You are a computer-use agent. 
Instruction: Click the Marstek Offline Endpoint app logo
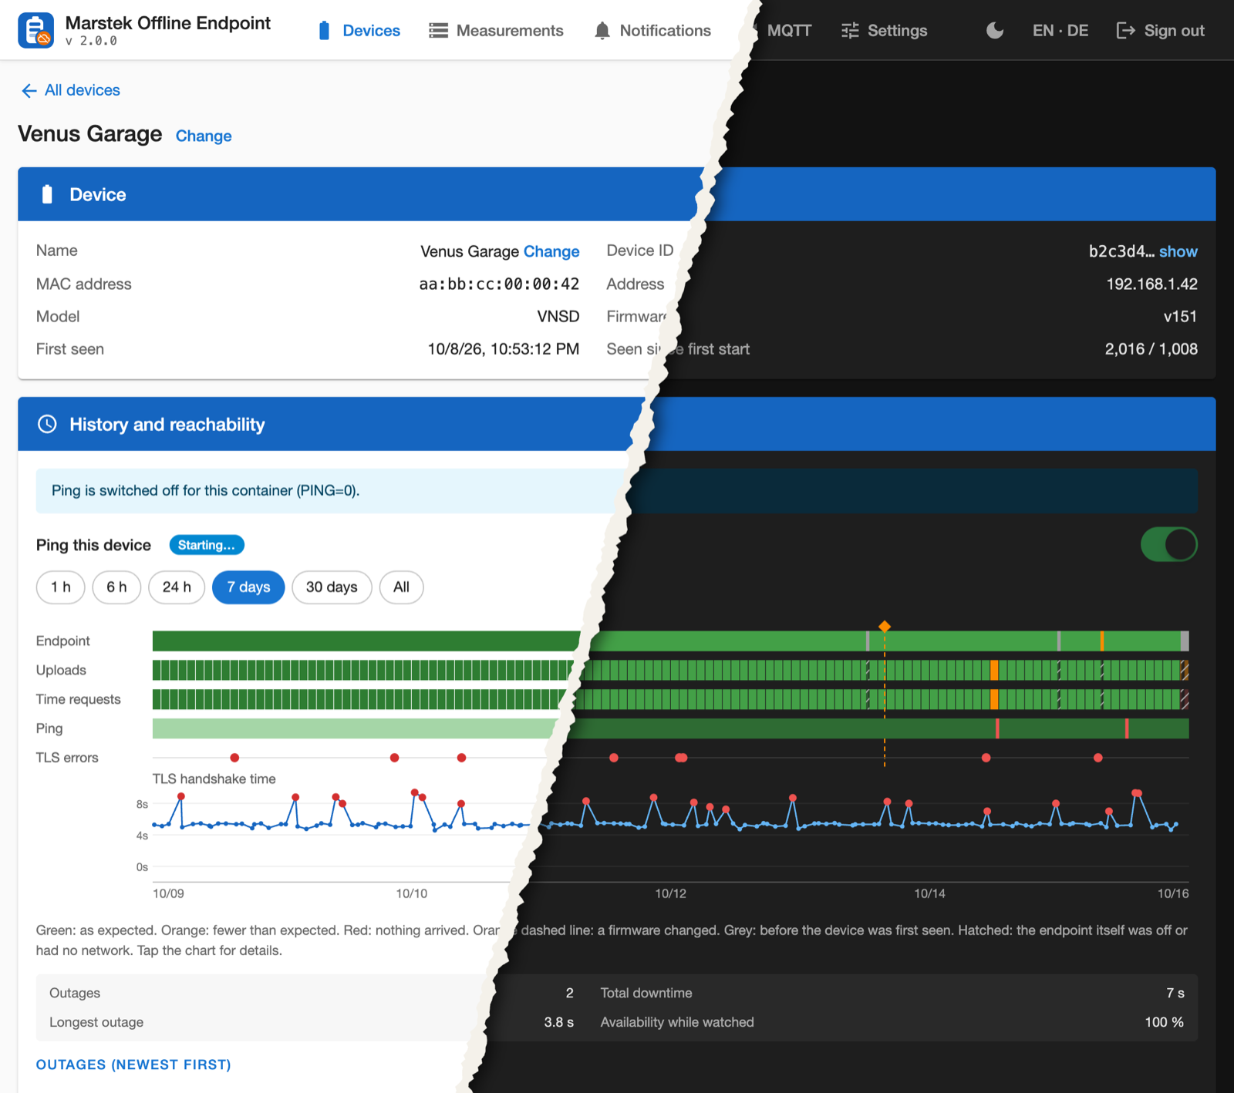click(35, 30)
